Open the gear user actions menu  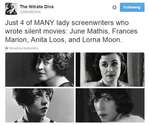click(x=114, y=7)
